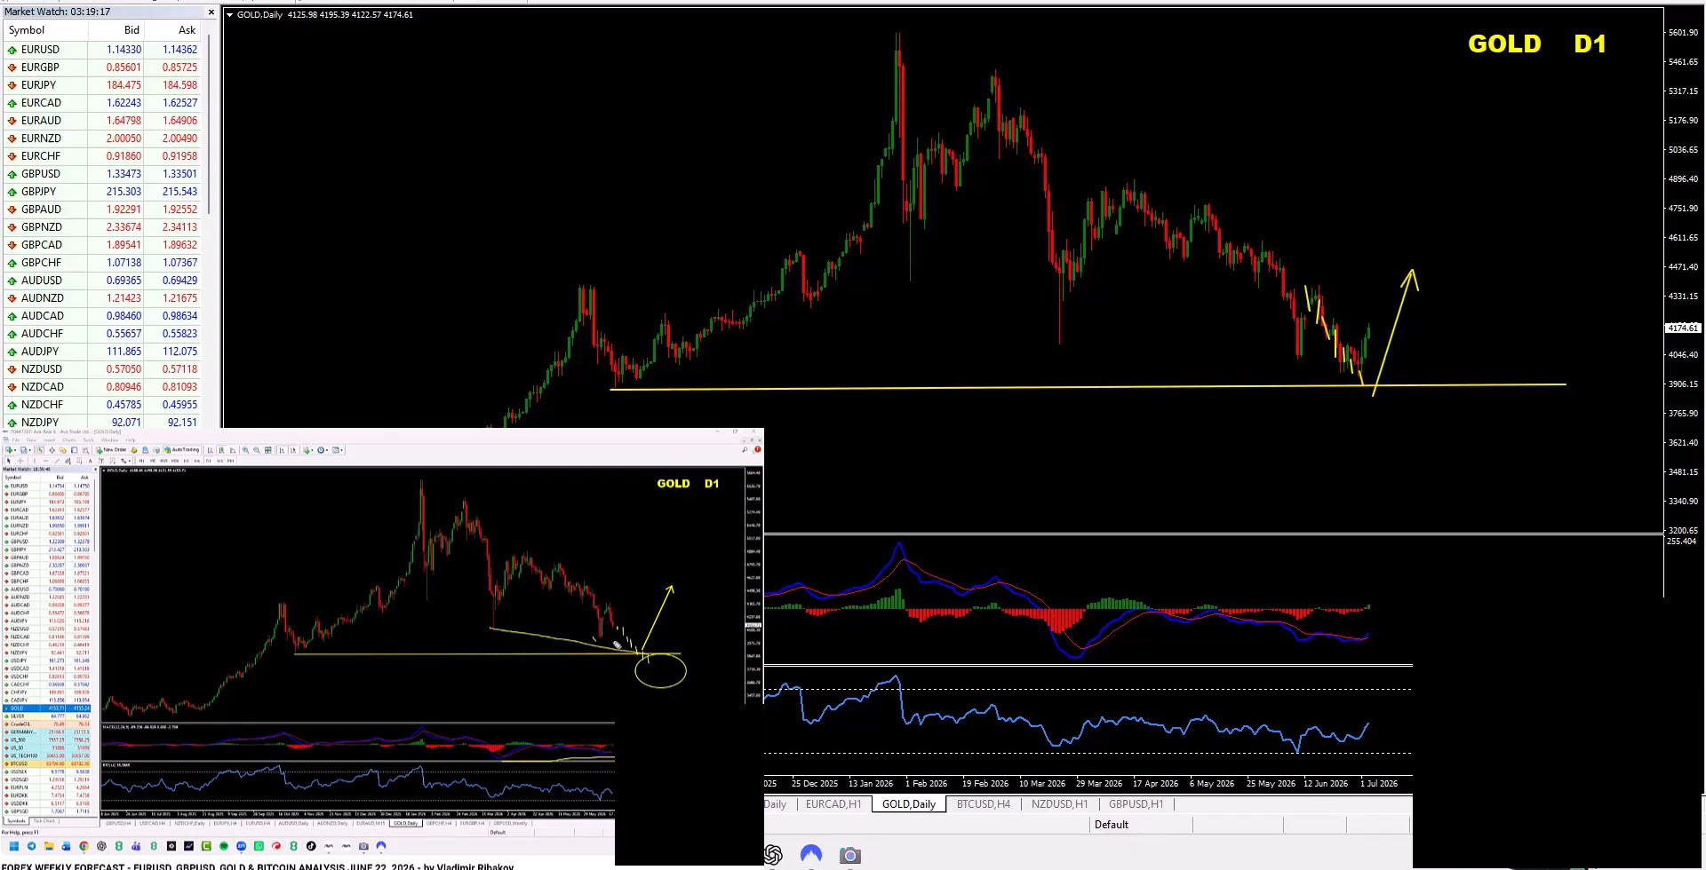Click the search magnifier in inset window
This screenshot has width=1706, height=870.
coord(745,450)
